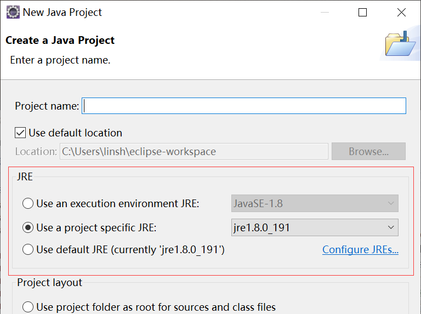Open the jre1.8.0_191 dropdown
The image size is (421, 314).
pyautogui.click(x=315, y=227)
